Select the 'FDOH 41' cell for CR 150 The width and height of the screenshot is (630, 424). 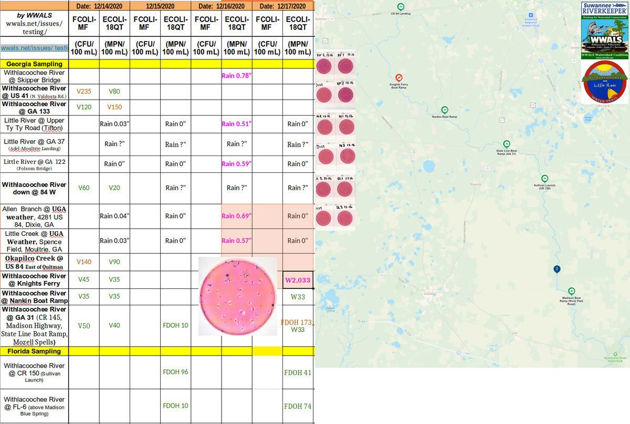coord(298,373)
